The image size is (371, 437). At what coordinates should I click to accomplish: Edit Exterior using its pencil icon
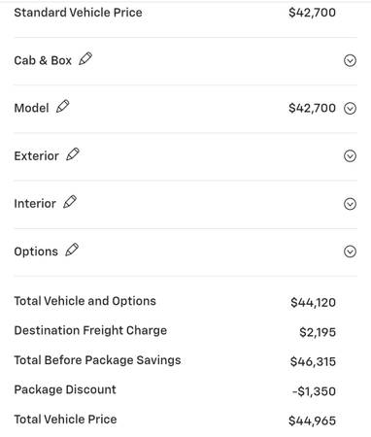(x=73, y=154)
